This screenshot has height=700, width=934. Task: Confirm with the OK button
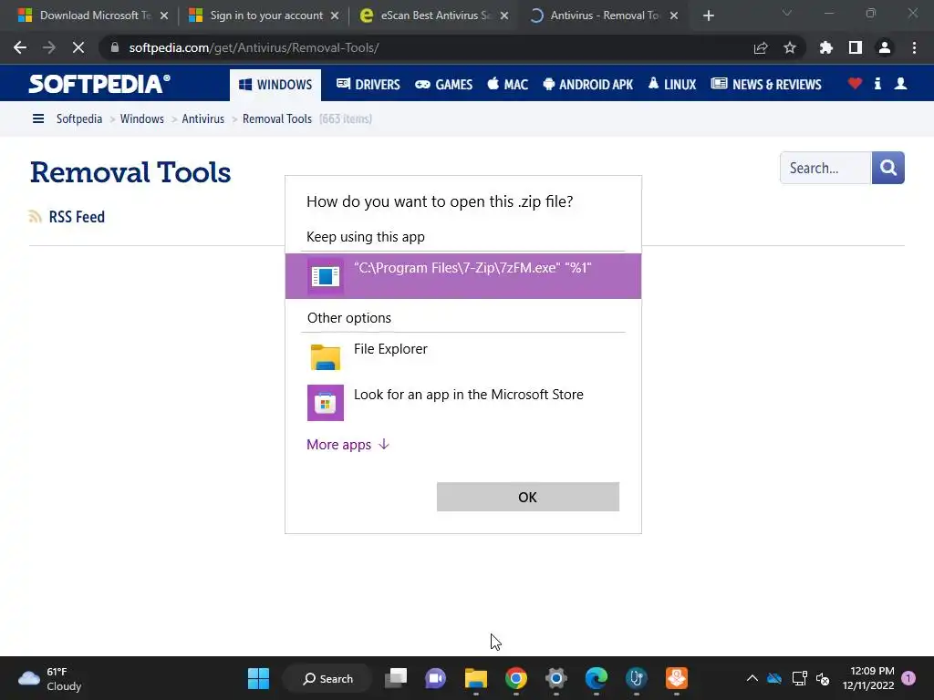528,497
